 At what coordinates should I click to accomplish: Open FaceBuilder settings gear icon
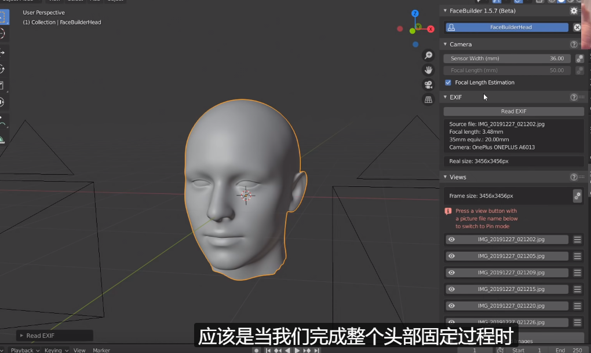coord(574,10)
